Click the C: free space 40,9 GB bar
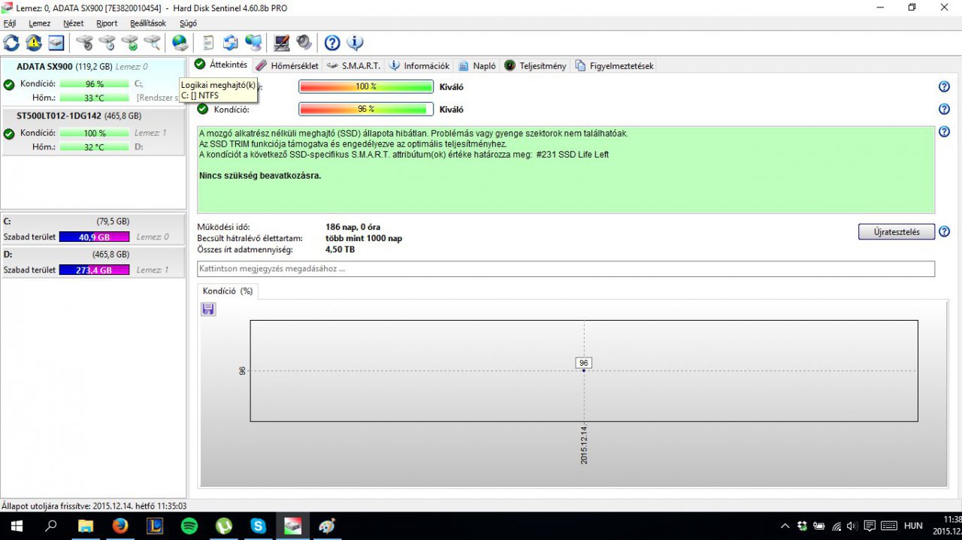This screenshot has width=962, height=540. pos(94,237)
